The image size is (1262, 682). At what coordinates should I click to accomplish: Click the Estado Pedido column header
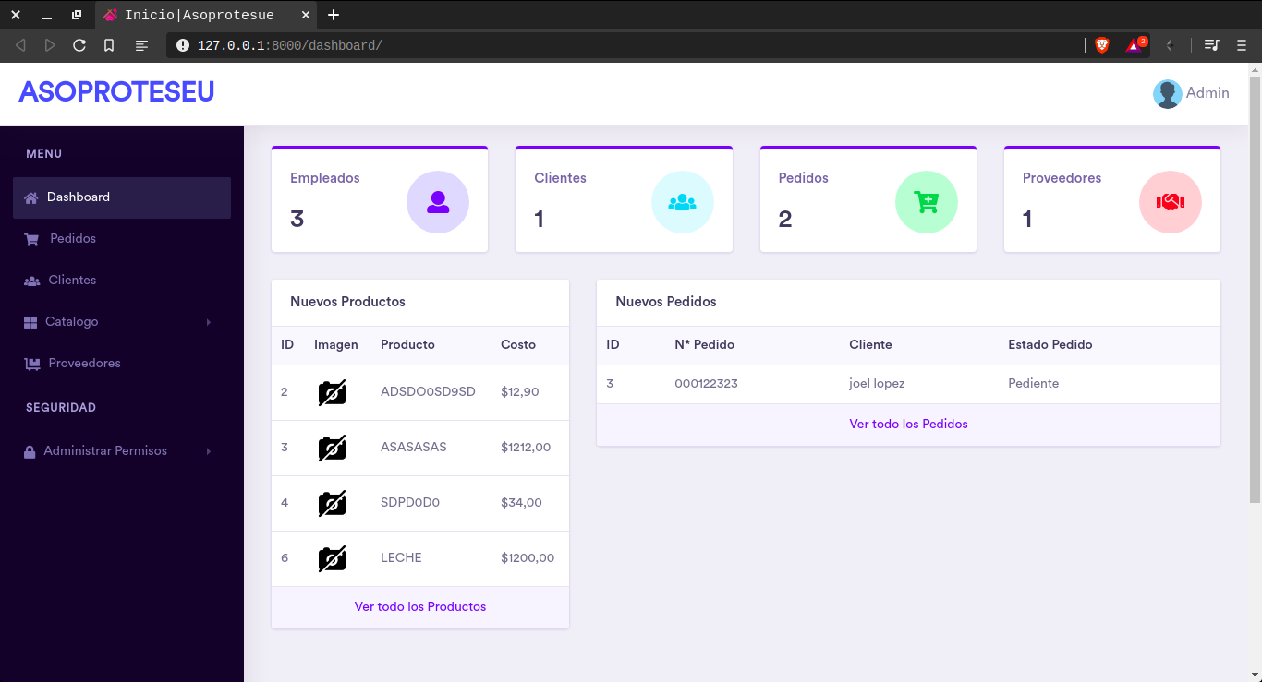[1050, 345]
